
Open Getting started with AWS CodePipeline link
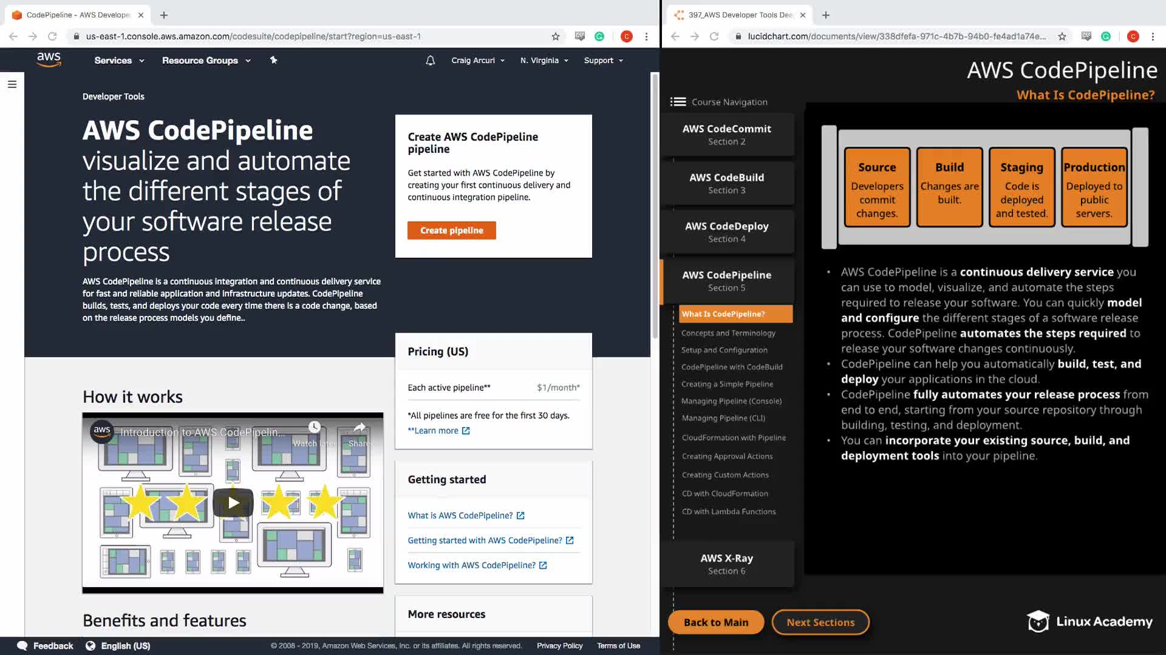(485, 540)
